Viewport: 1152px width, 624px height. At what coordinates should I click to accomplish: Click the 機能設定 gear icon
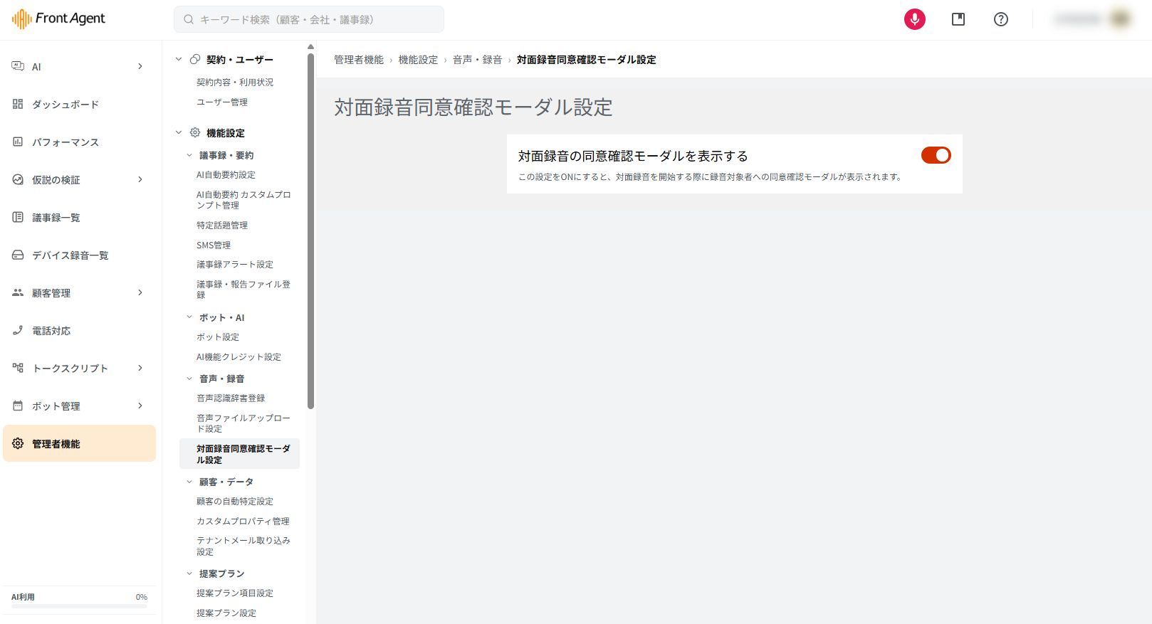point(195,132)
